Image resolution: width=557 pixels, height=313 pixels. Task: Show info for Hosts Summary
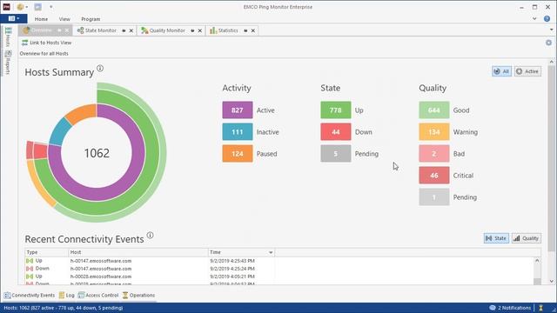coord(100,68)
